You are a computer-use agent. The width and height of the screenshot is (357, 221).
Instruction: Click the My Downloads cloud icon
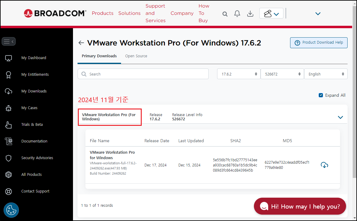click(9, 91)
